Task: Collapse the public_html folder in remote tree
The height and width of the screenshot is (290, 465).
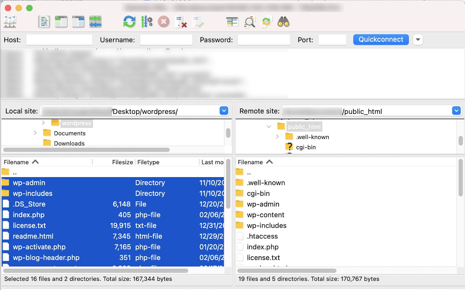Action: coord(269,127)
